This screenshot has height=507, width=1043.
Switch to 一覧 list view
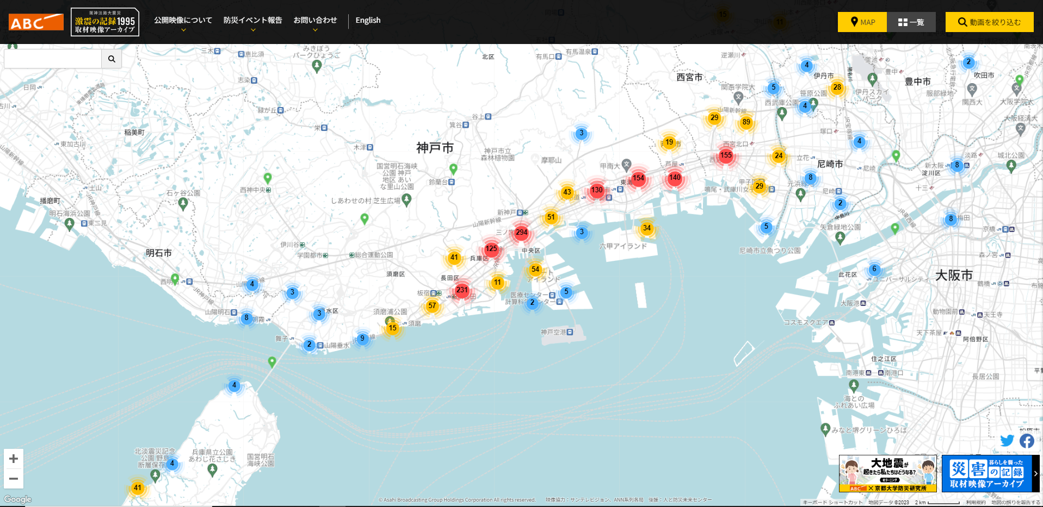click(911, 22)
